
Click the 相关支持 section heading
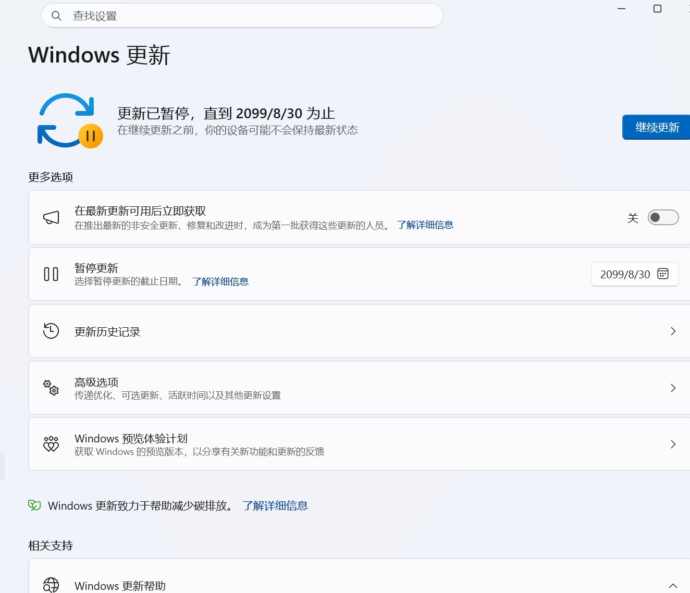[x=51, y=546]
